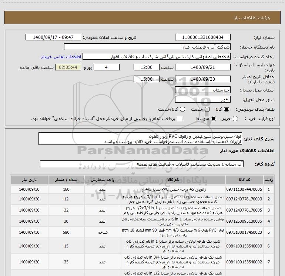Click the page header جزئیات اطلاعات نیاز
Image resolution: width=285 pixels, height=276 pixels.
click(252, 18)
